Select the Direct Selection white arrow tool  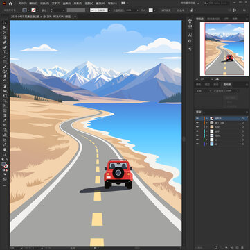click(x=5, y=28)
